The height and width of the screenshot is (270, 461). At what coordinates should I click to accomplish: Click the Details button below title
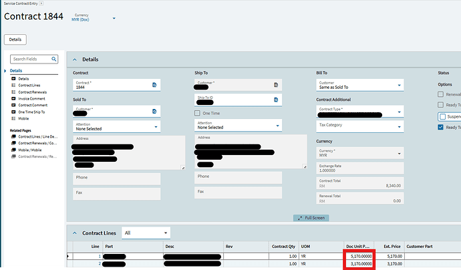15,39
